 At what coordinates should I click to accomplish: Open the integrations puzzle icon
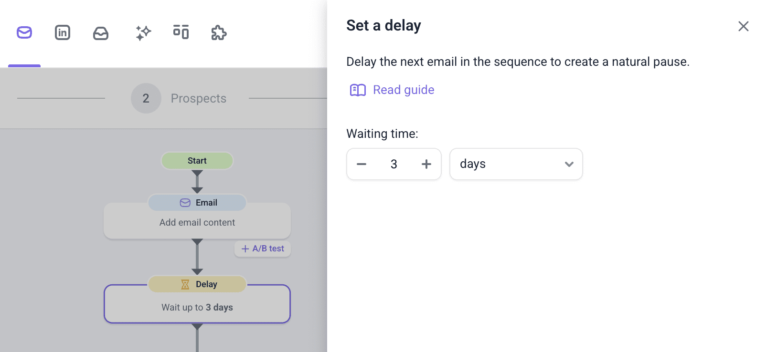tap(219, 33)
